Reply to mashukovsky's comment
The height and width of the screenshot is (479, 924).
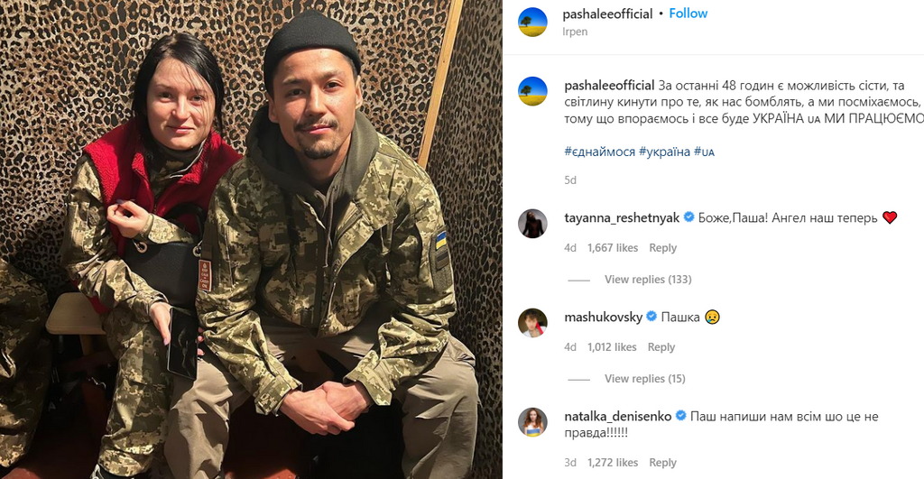[x=661, y=347]
